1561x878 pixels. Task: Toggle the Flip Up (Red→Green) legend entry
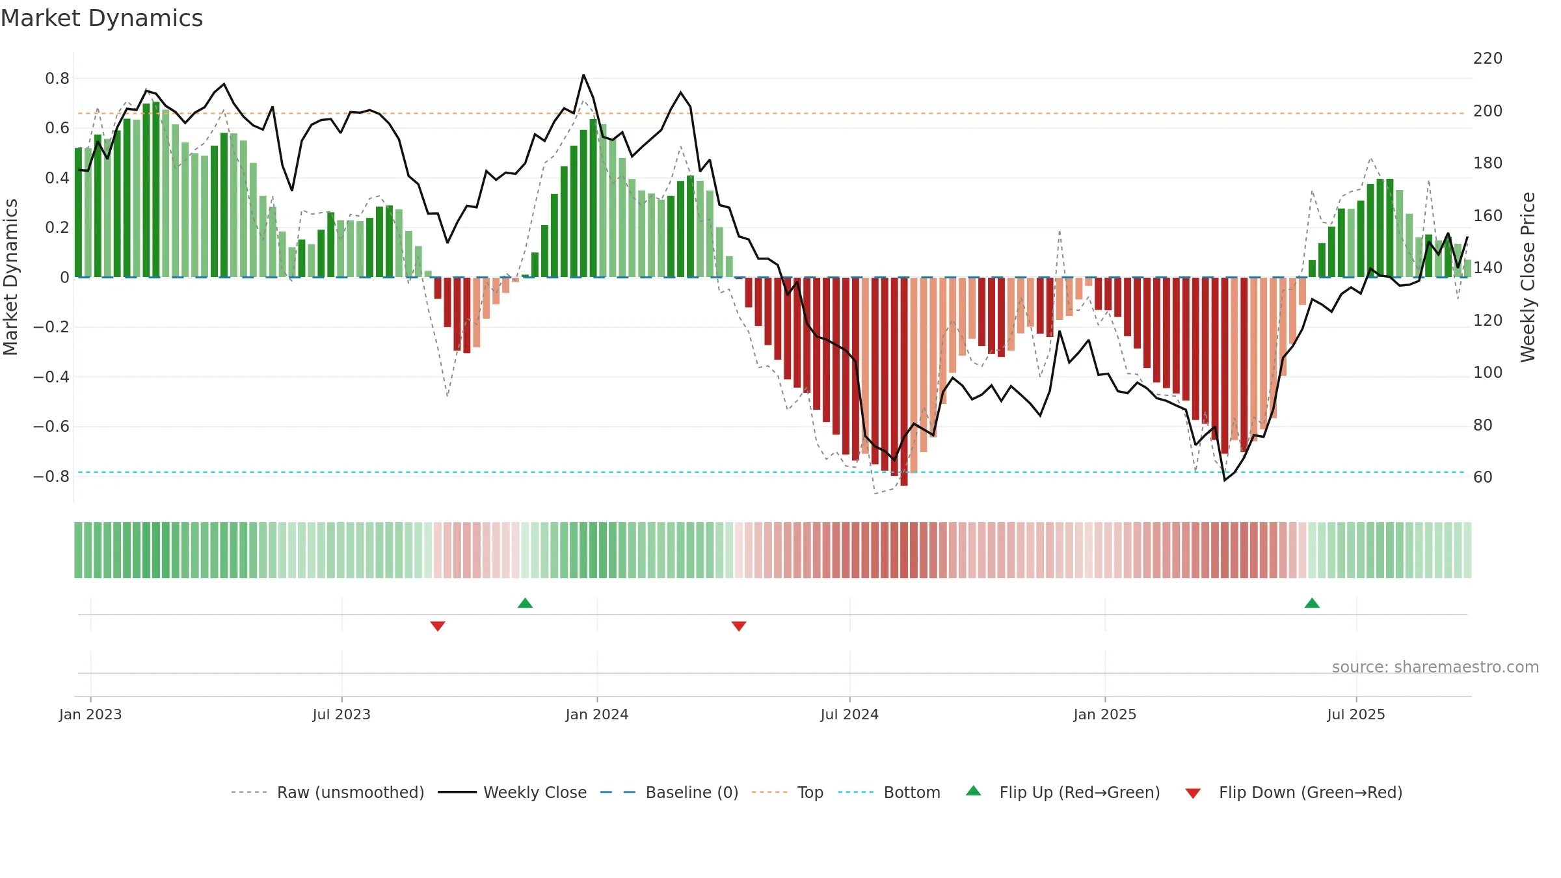point(1063,792)
